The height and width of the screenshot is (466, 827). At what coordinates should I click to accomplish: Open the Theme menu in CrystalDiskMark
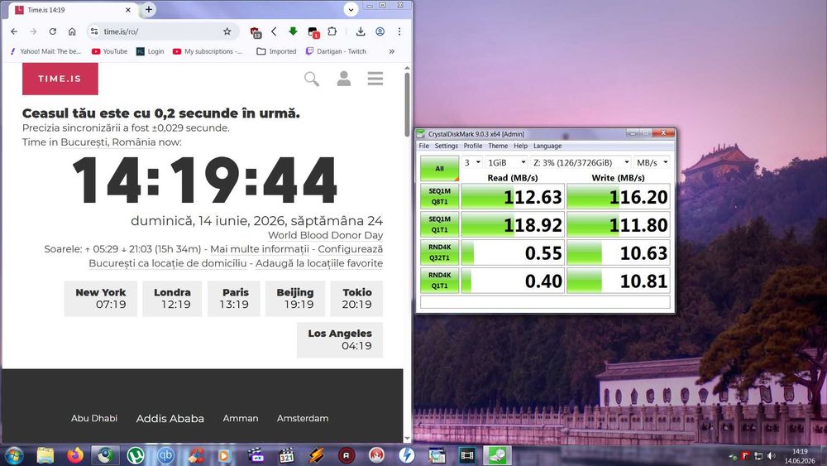pos(498,146)
